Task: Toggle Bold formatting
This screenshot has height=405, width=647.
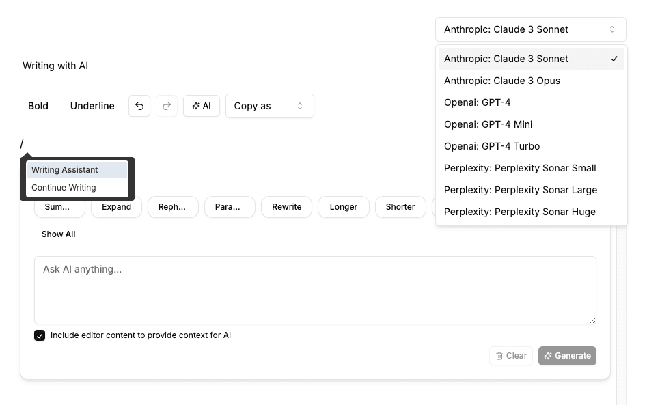Action: [x=38, y=106]
